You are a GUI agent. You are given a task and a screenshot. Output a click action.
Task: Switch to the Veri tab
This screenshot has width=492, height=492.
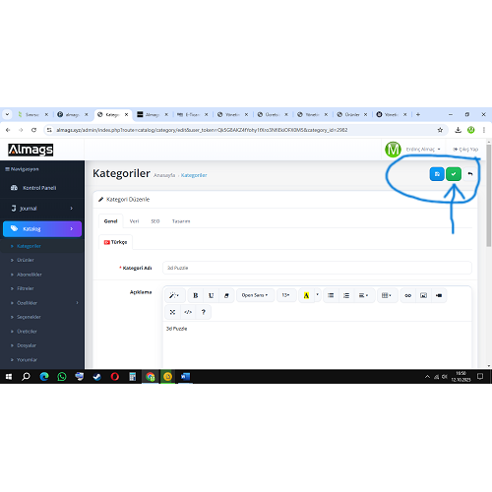pos(134,221)
